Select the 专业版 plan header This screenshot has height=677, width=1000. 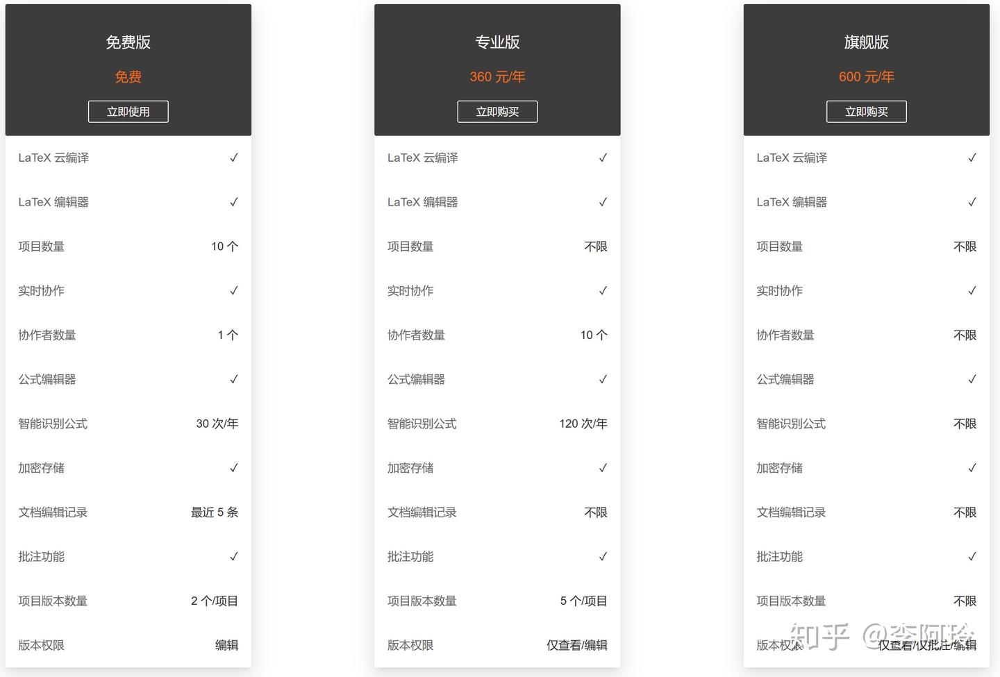coord(497,42)
